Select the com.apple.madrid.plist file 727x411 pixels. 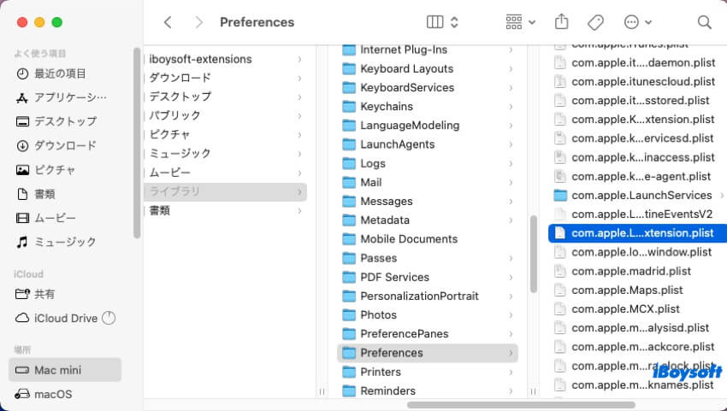[x=637, y=271]
